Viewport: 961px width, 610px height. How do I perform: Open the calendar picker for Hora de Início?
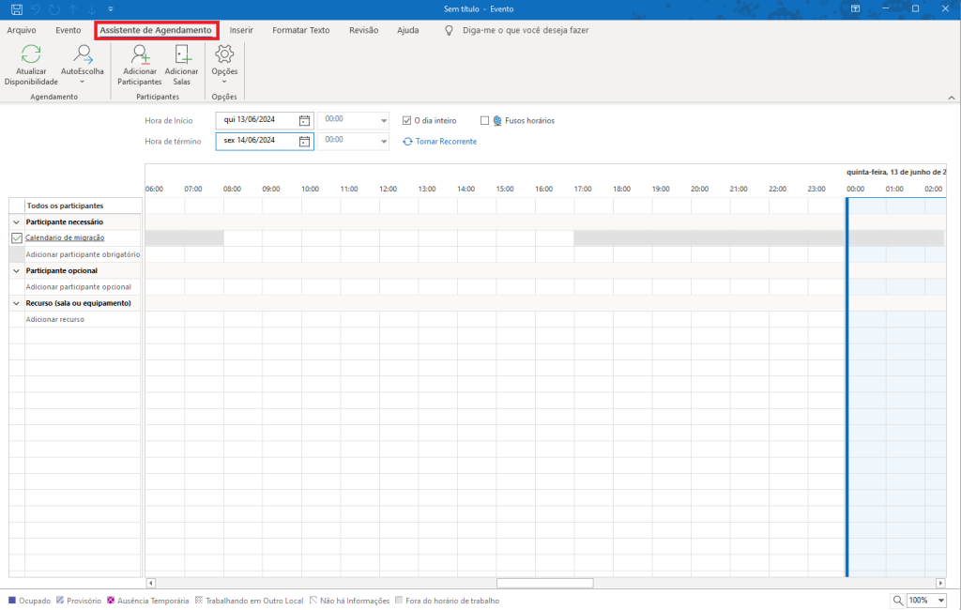pos(304,120)
